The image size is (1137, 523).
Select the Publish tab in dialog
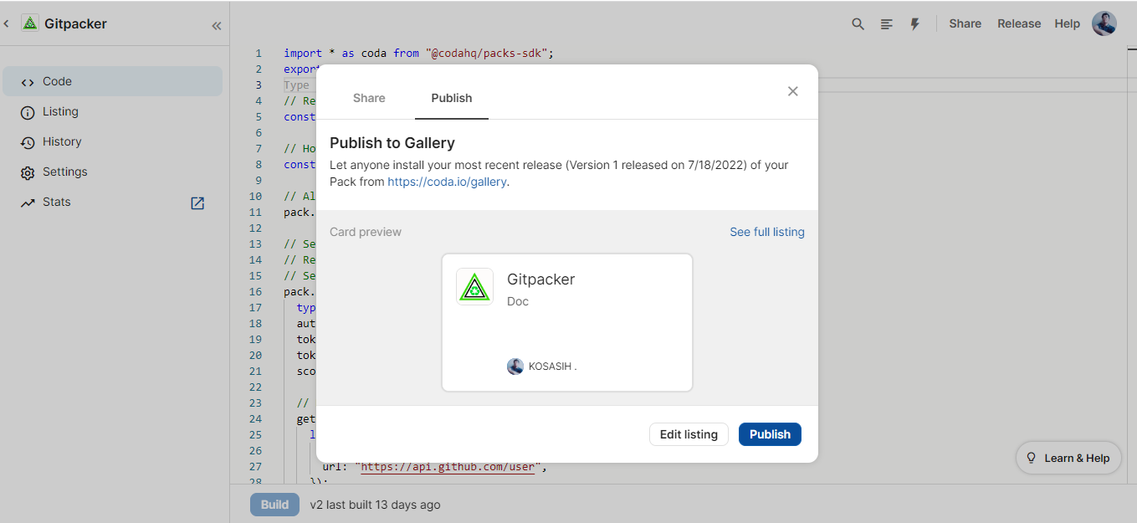[x=452, y=98]
